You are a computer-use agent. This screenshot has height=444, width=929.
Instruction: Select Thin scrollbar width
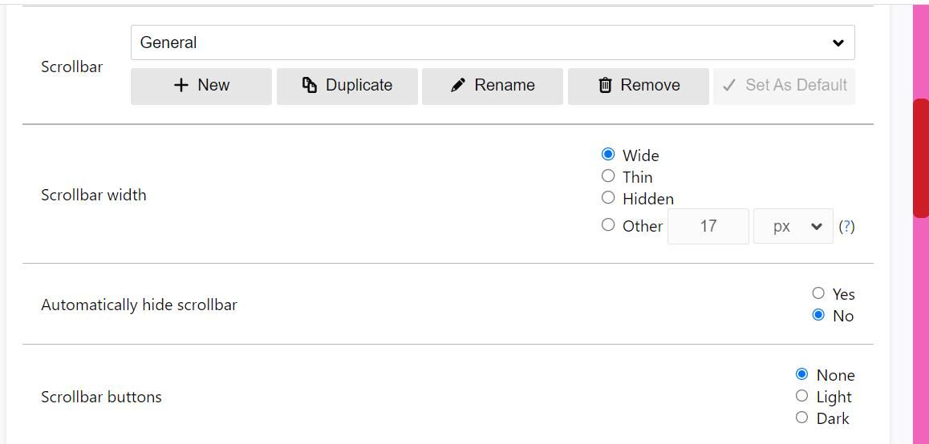pyautogui.click(x=608, y=176)
